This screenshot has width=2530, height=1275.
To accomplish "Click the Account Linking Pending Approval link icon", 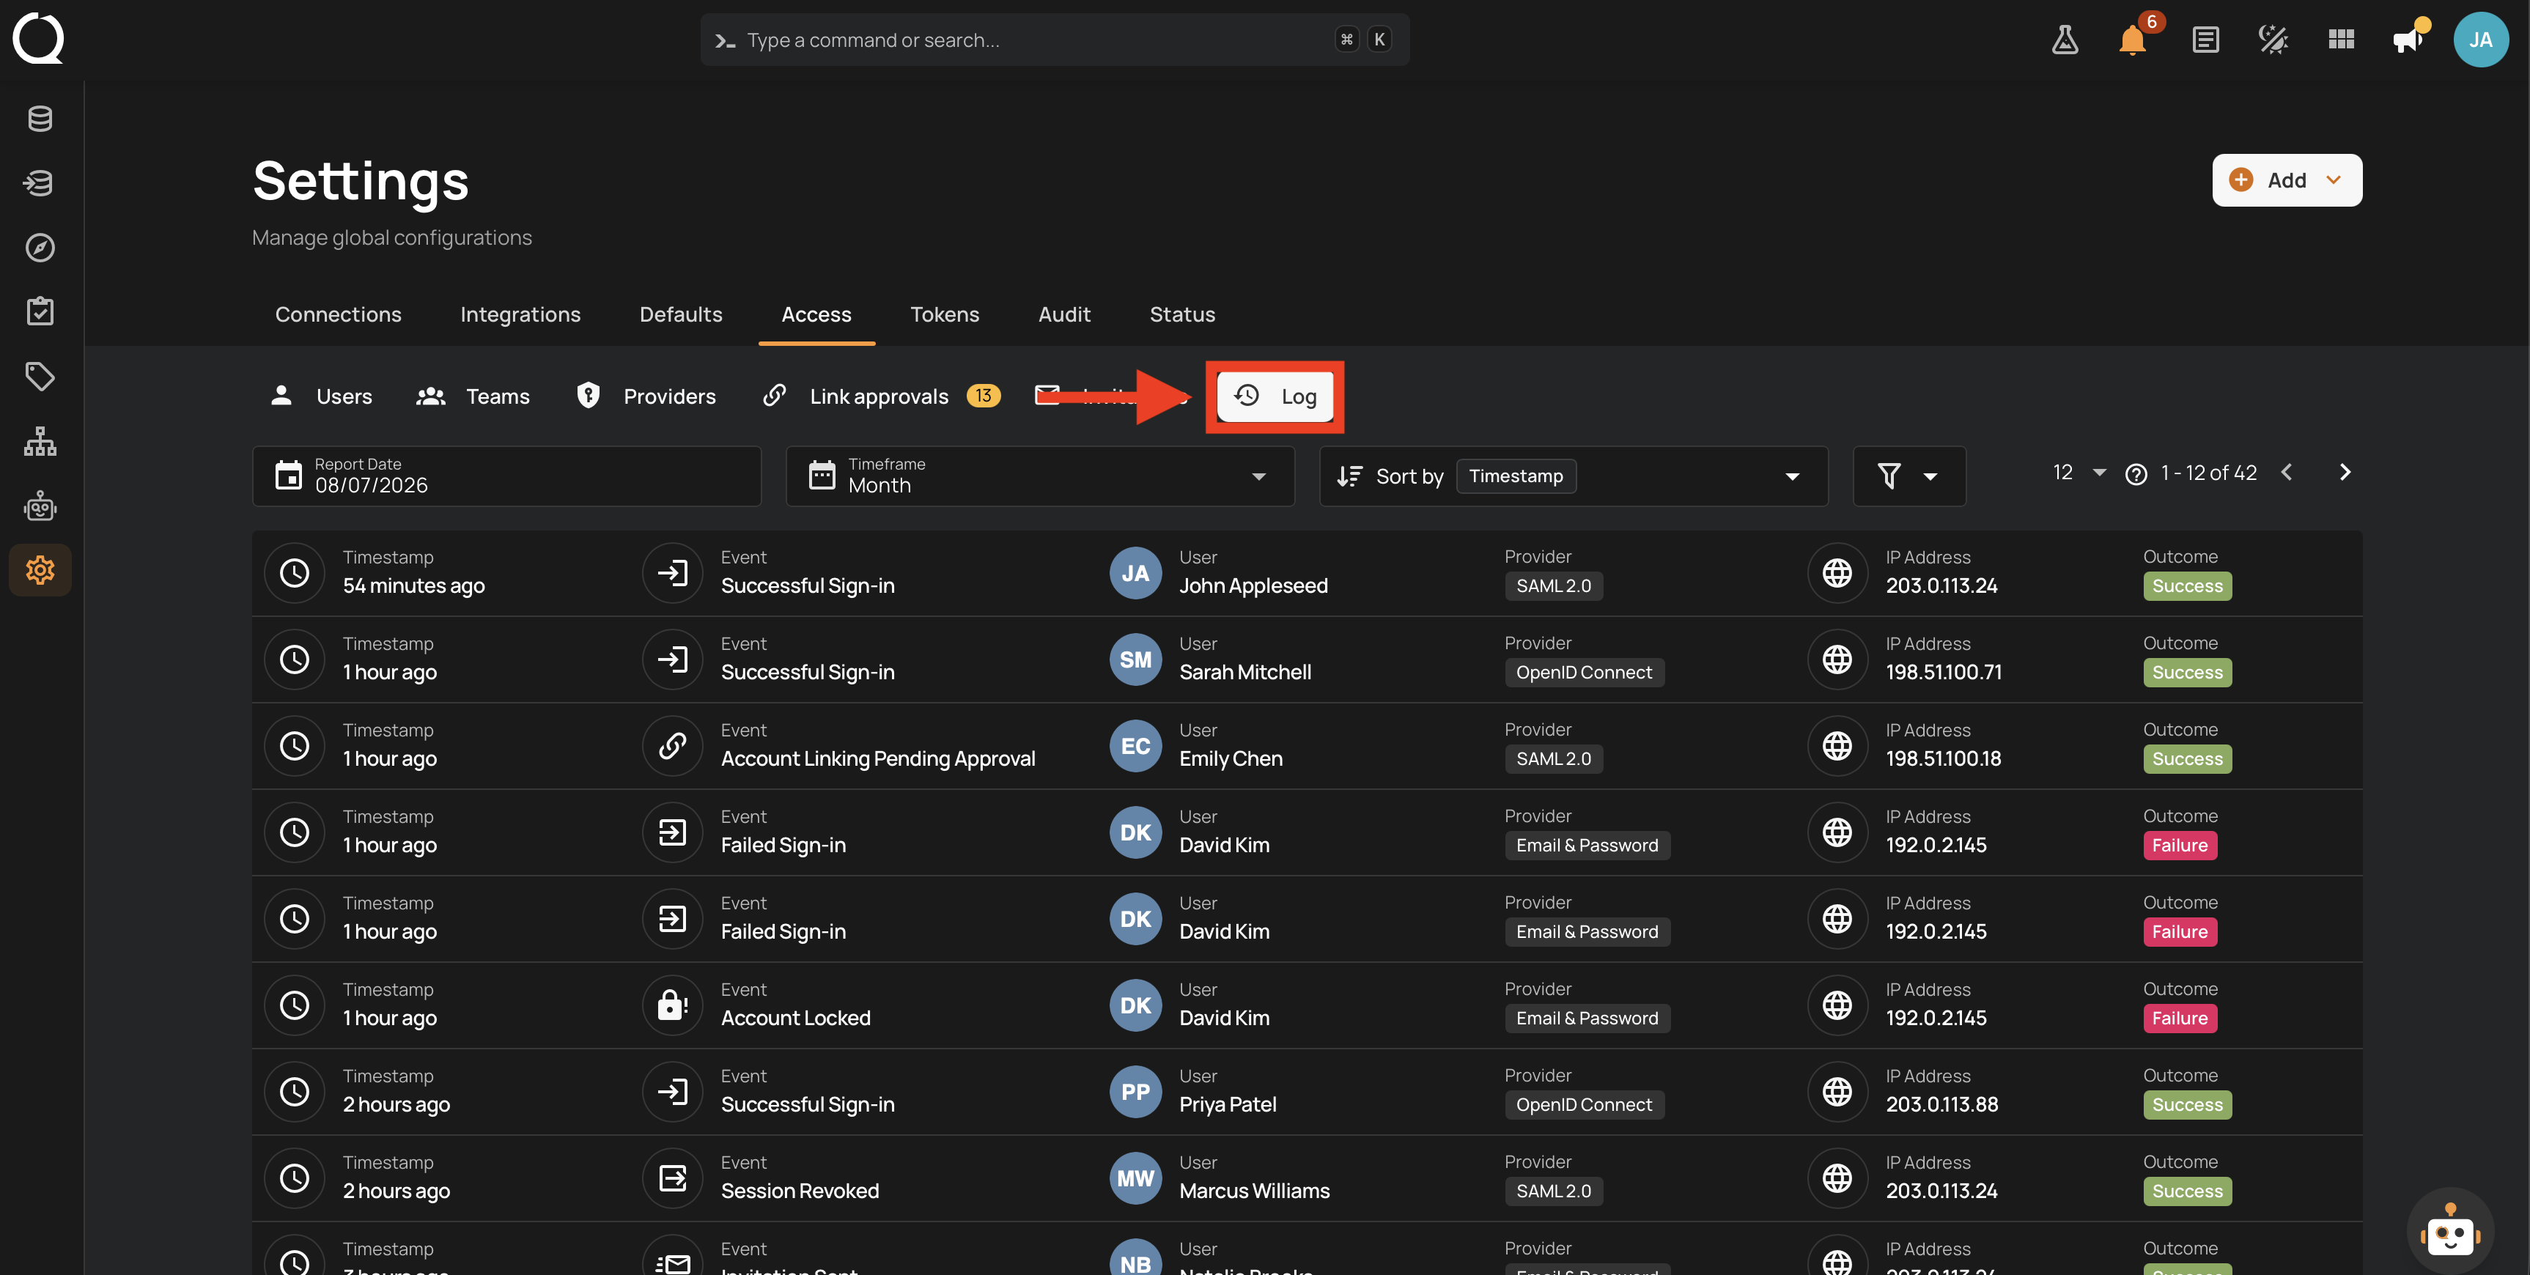I will [x=673, y=745].
